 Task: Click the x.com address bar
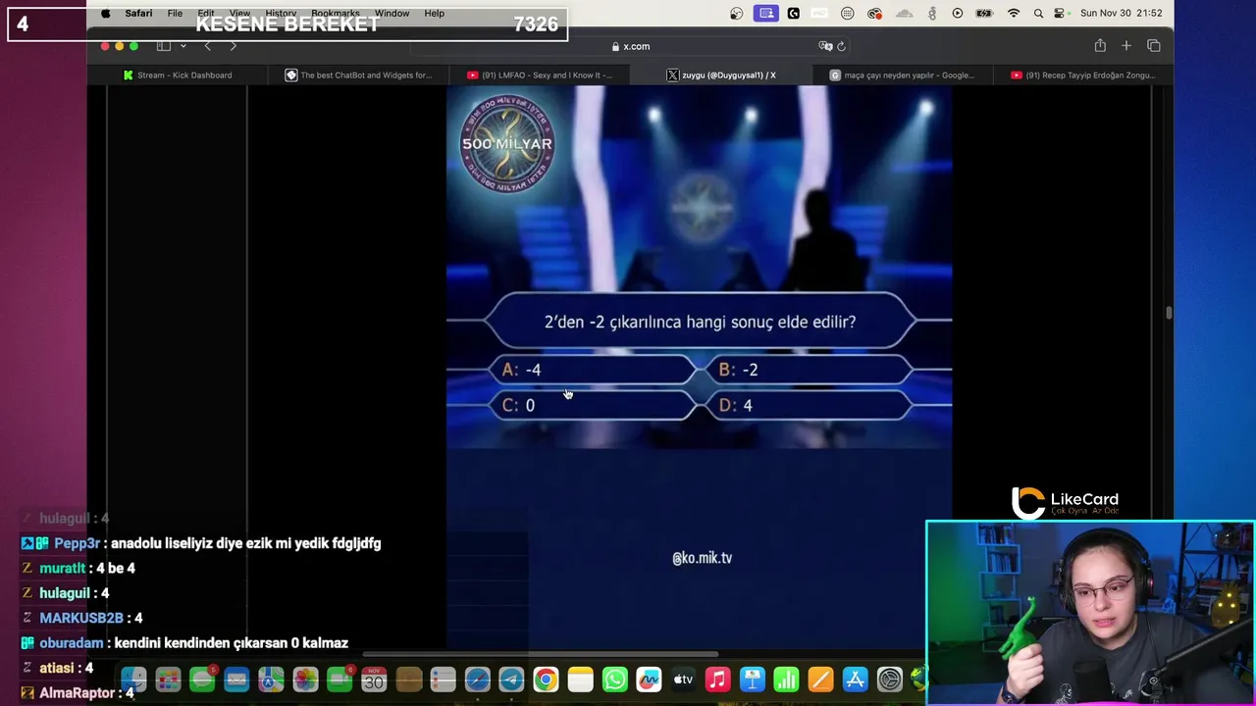(x=629, y=46)
